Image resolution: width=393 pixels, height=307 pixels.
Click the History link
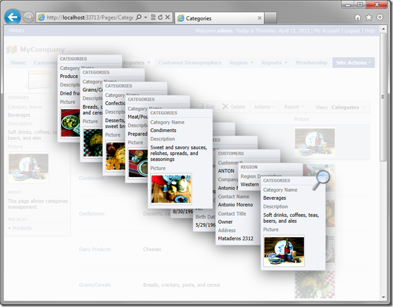point(17,30)
